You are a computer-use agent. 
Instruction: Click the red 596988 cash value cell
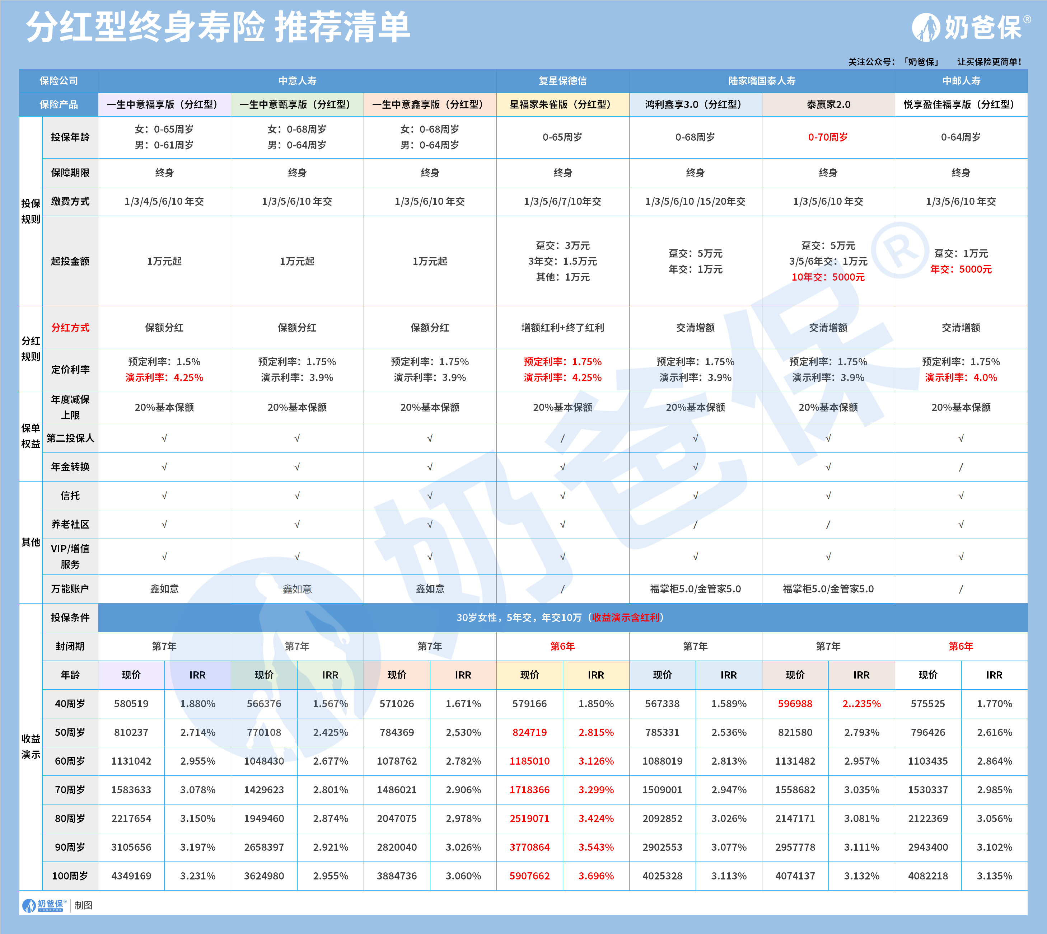click(794, 704)
